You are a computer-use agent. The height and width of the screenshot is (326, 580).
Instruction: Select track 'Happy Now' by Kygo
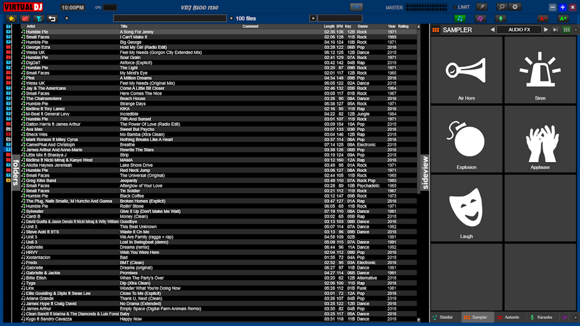[218, 319]
